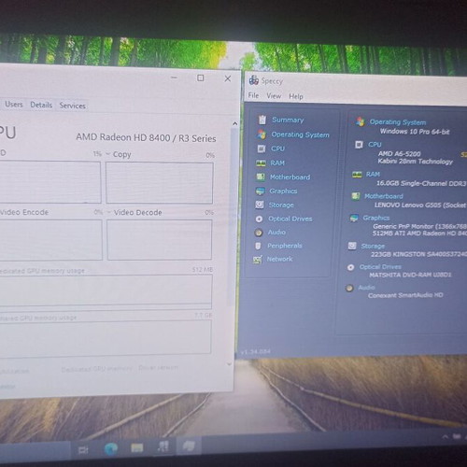Viewport: 467px width, 467px height.
Task: Open Microsoft Edge from the taskbar
Action: click(111, 448)
